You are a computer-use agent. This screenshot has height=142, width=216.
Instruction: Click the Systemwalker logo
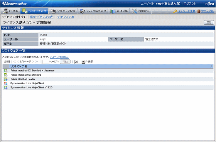(15, 3)
